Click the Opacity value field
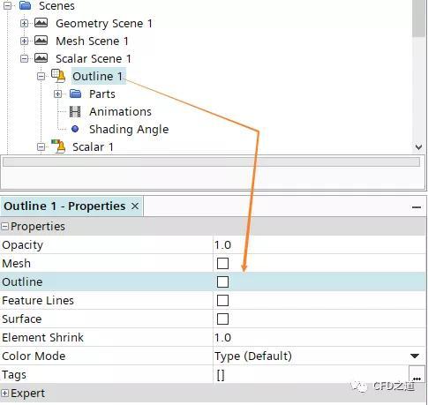Screen dimensions: 428x405 pos(319,245)
